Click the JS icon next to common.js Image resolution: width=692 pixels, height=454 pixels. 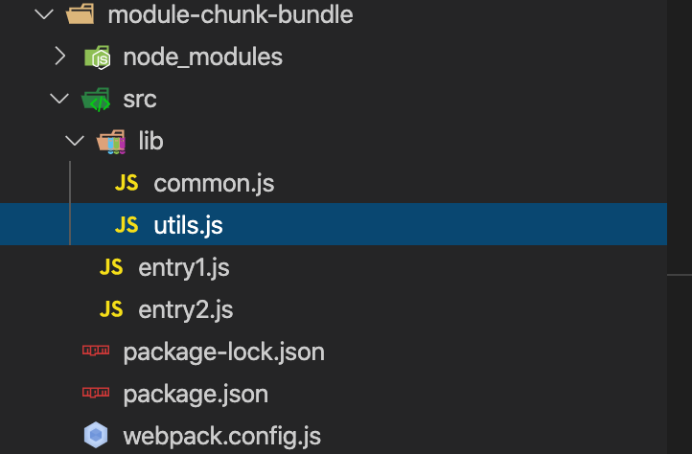(127, 184)
